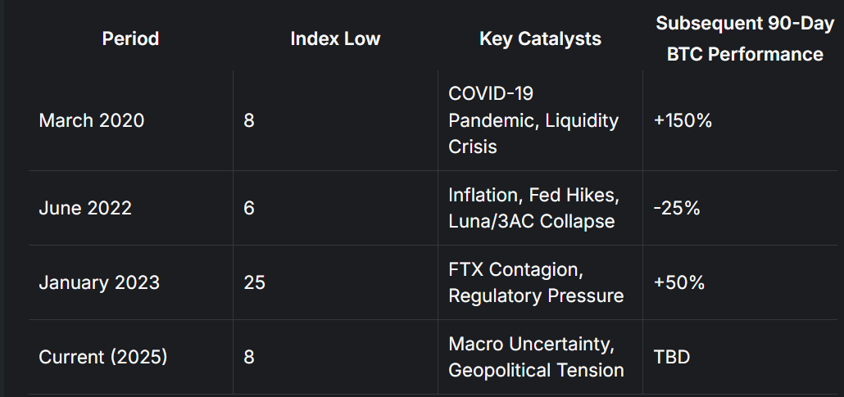Click index low 8 in March 2020 row
844x397 pixels.
[x=249, y=120]
